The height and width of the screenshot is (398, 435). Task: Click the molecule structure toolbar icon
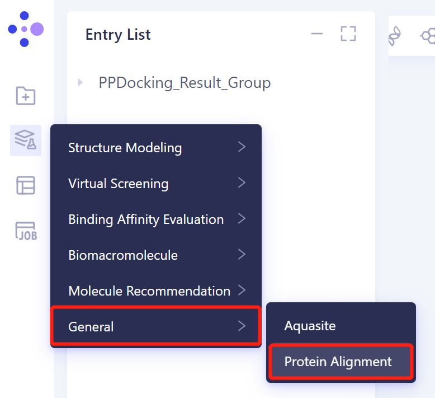(x=428, y=36)
